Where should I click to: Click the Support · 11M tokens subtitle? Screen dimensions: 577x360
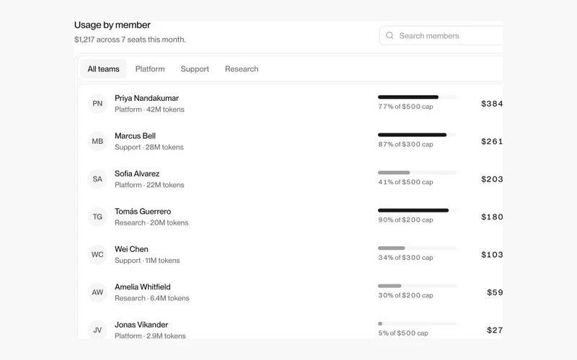(147, 261)
